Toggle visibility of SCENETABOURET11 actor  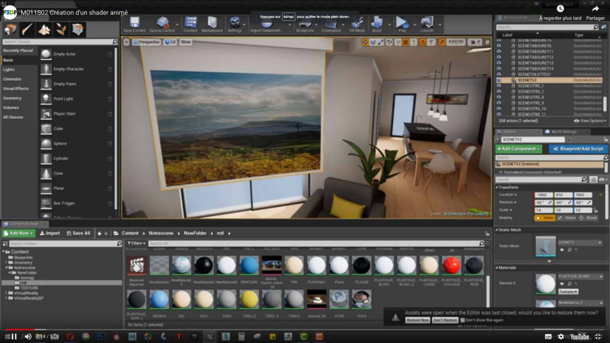(x=499, y=51)
